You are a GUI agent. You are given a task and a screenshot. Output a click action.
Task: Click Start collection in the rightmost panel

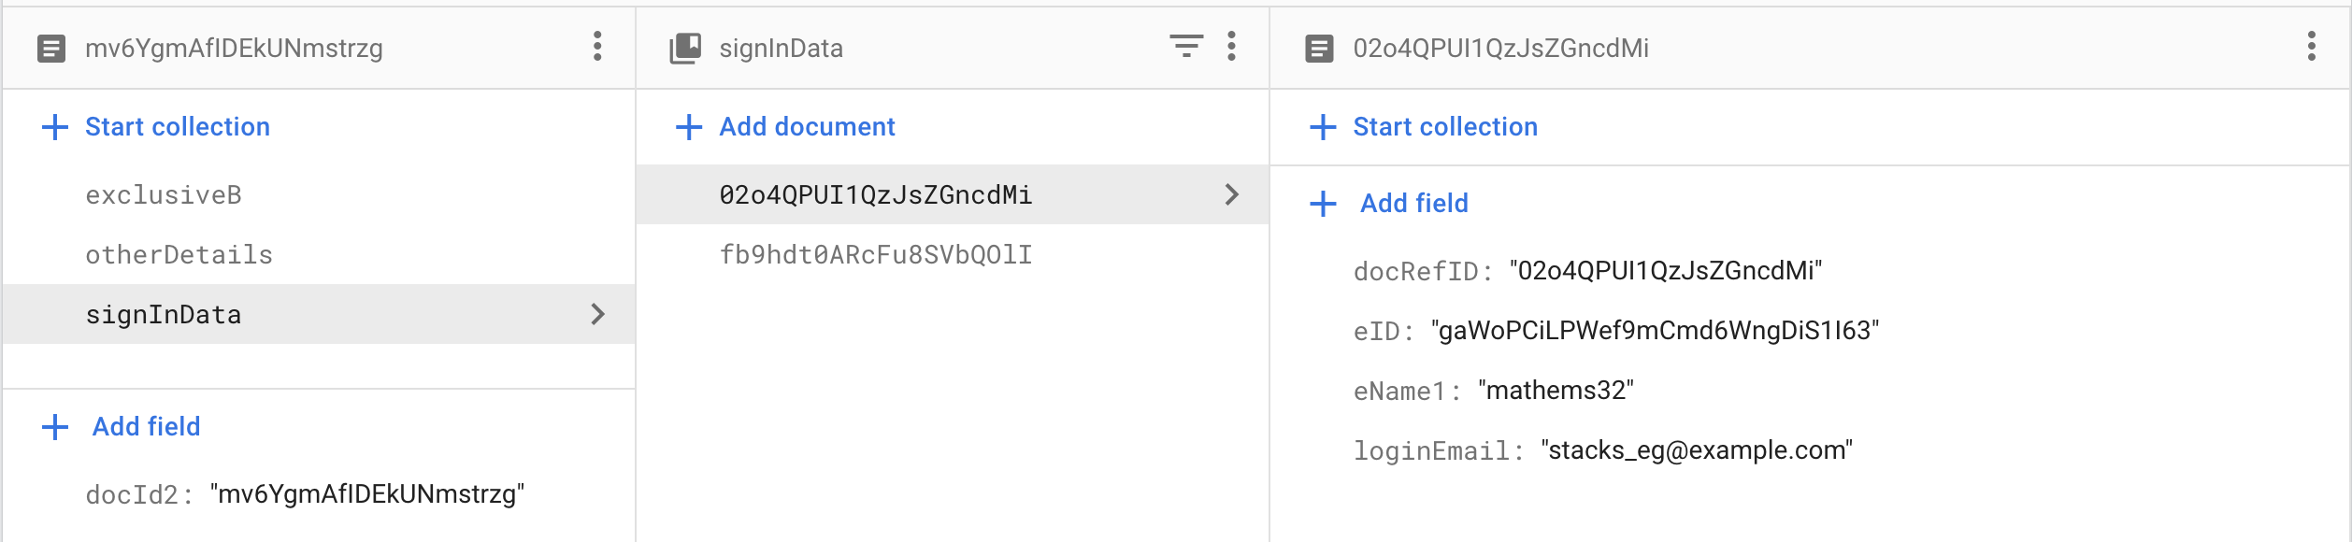(x=1445, y=125)
